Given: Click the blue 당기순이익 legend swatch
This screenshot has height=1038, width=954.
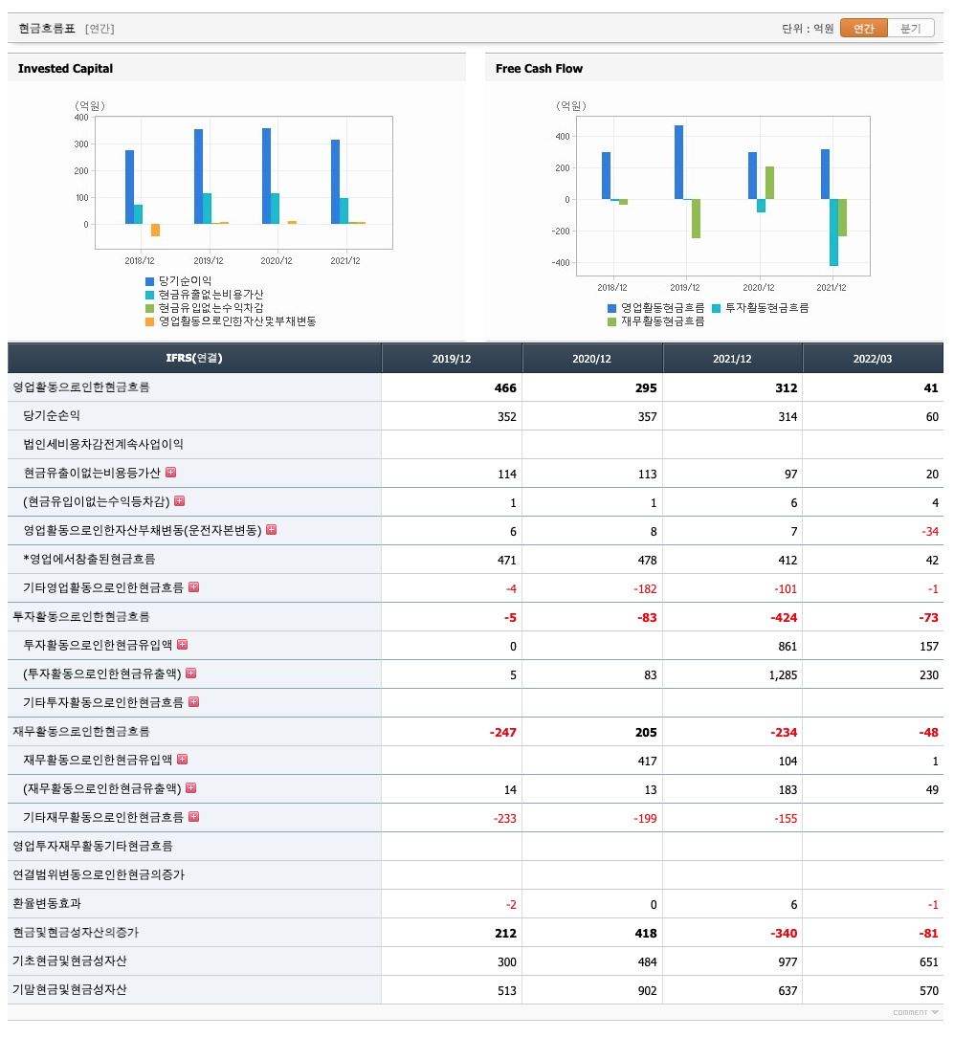Looking at the screenshot, I should click(149, 281).
